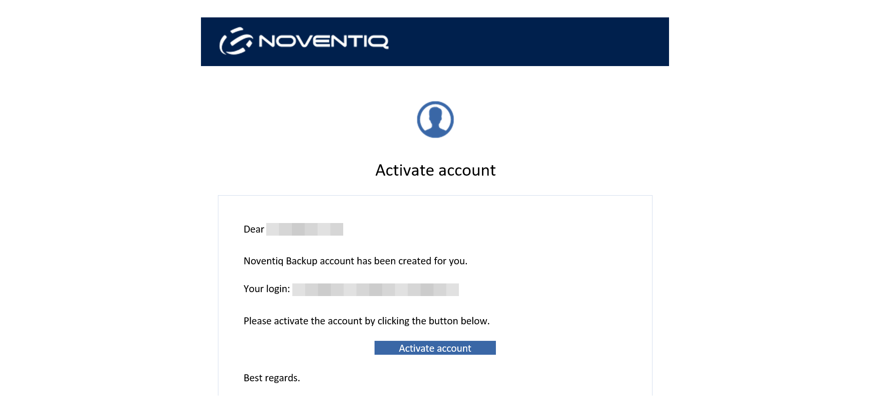Click the Noventiq swirl logo icon

[236, 41]
